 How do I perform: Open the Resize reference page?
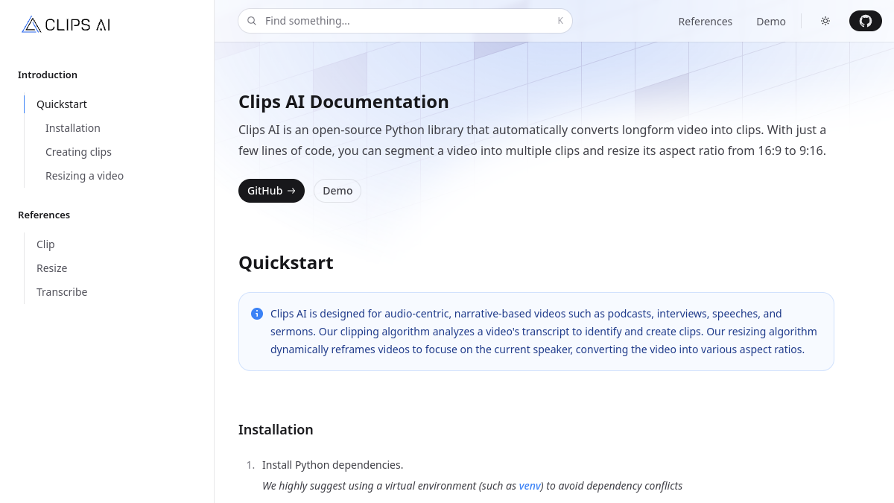[x=52, y=268]
